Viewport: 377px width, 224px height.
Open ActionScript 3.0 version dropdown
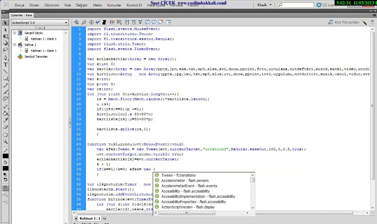[x=39, y=22]
